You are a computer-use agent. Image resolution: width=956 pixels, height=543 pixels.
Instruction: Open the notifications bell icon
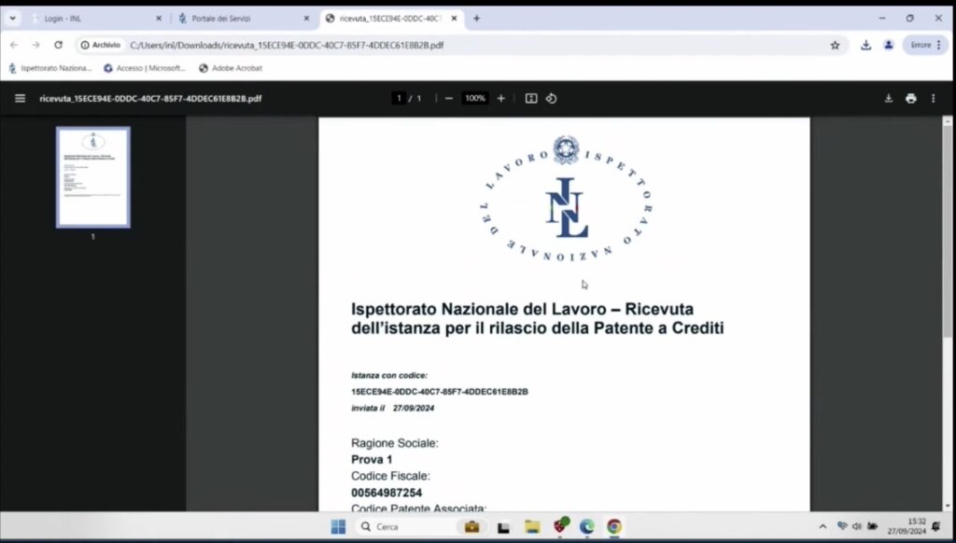click(936, 526)
